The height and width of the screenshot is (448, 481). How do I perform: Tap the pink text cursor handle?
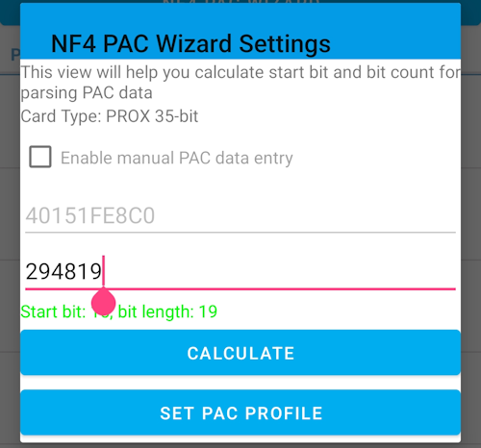[103, 302]
